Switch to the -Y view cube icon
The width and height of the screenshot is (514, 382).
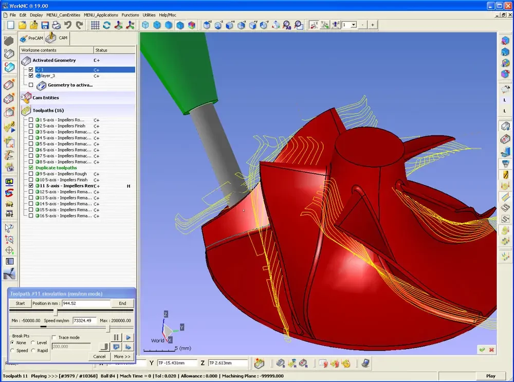(264, 25)
